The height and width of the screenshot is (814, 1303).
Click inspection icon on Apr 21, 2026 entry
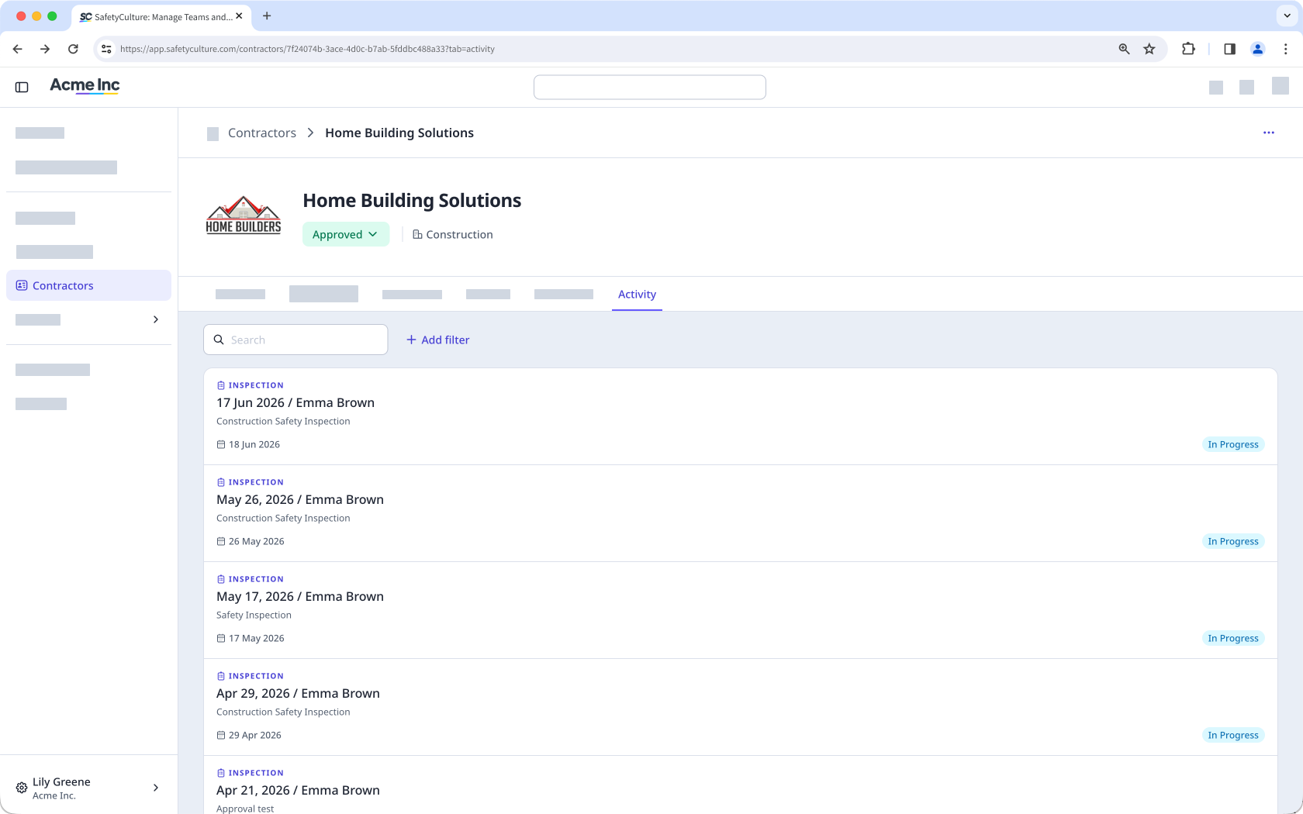click(221, 773)
